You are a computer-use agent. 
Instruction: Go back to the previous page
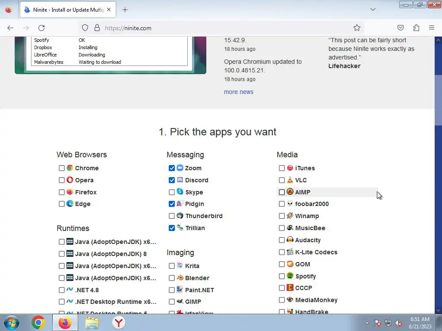[10, 28]
